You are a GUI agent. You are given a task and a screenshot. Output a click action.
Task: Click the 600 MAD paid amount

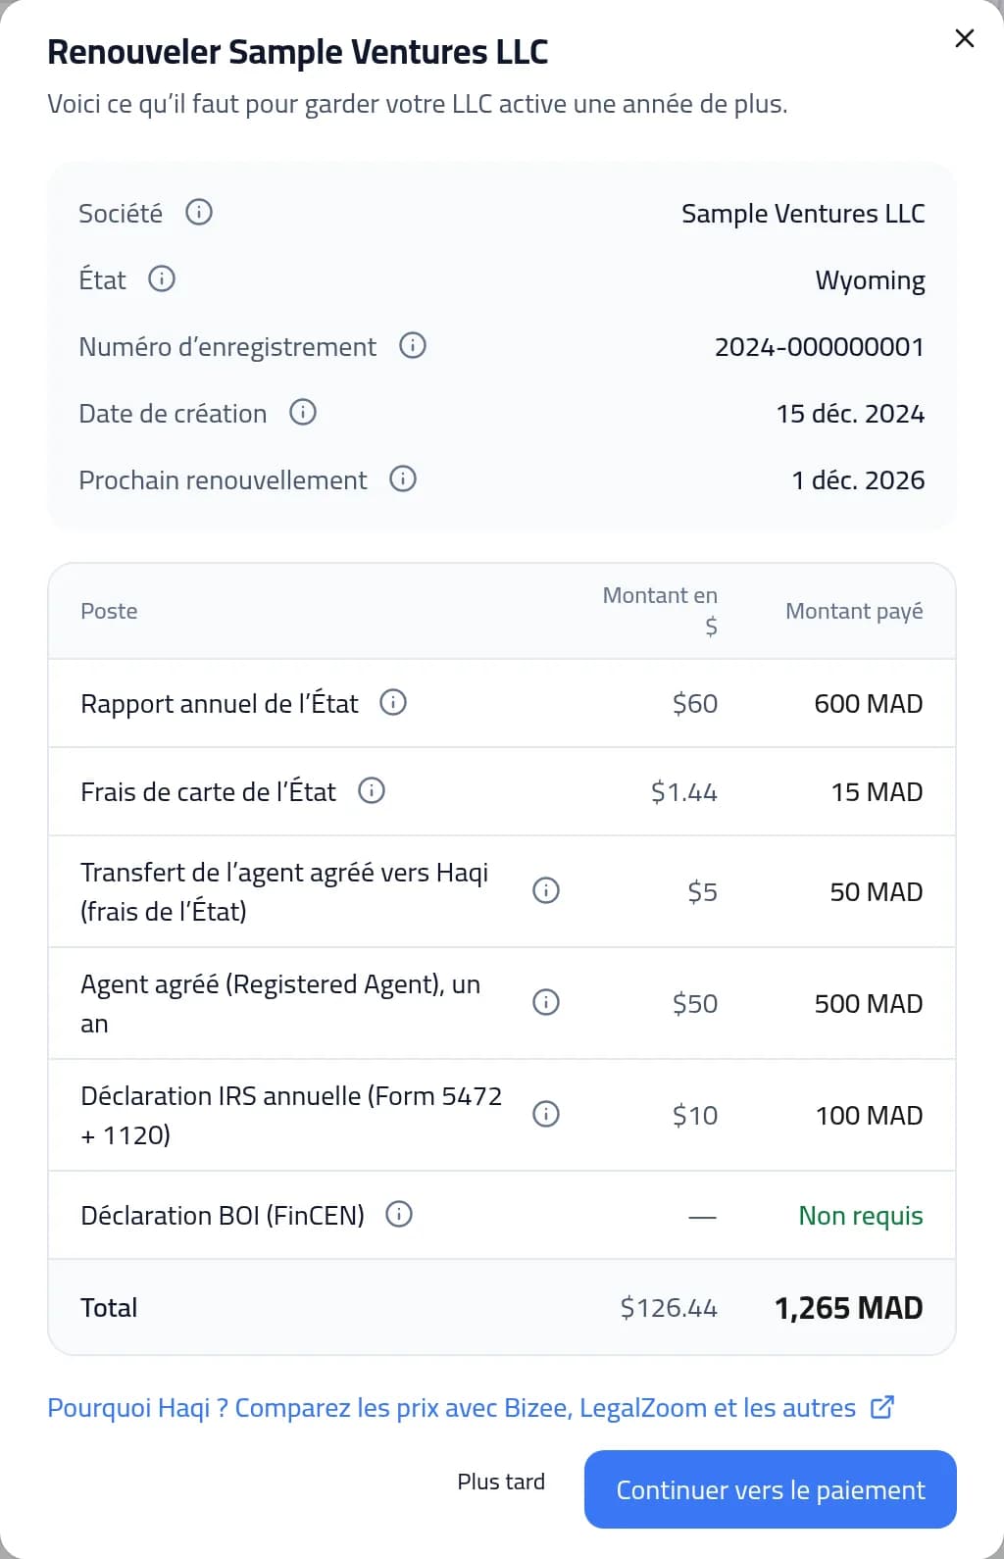tap(869, 704)
